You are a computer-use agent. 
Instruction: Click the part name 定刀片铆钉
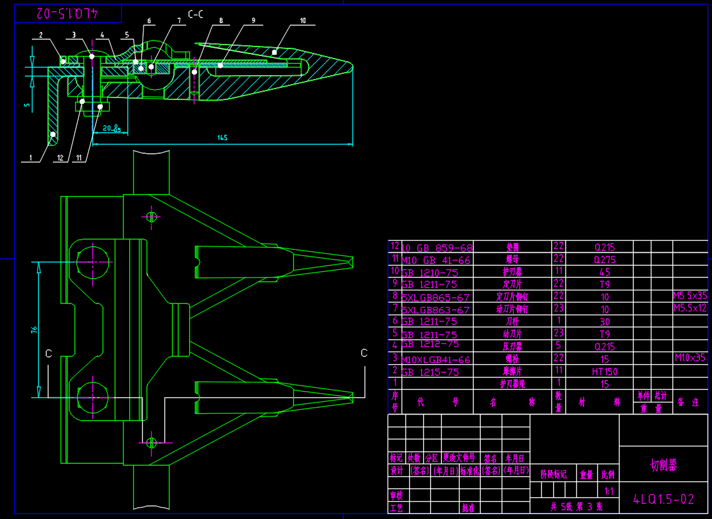click(x=512, y=297)
